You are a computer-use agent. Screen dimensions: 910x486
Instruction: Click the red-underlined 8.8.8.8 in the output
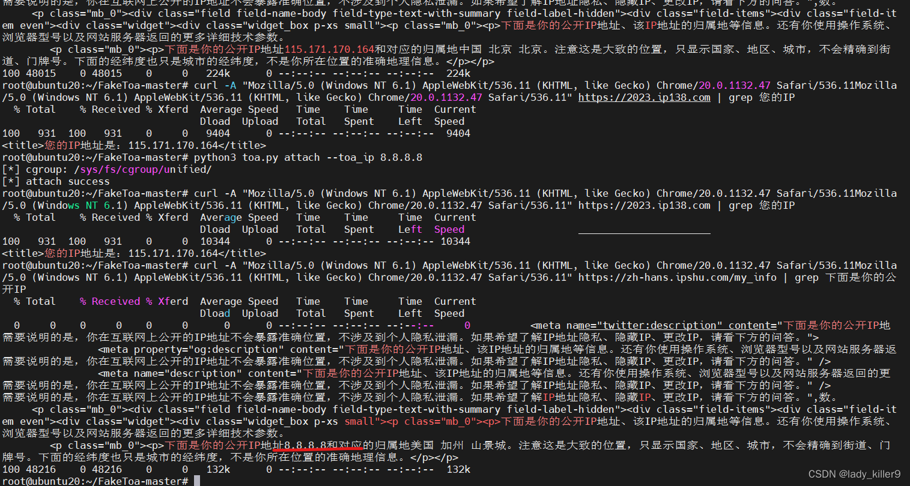pos(305,445)
